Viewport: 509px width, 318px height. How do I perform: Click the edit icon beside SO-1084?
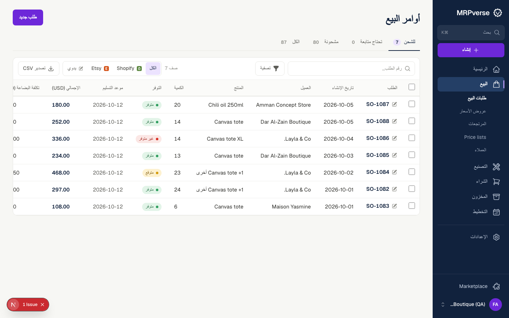(394, 172)
